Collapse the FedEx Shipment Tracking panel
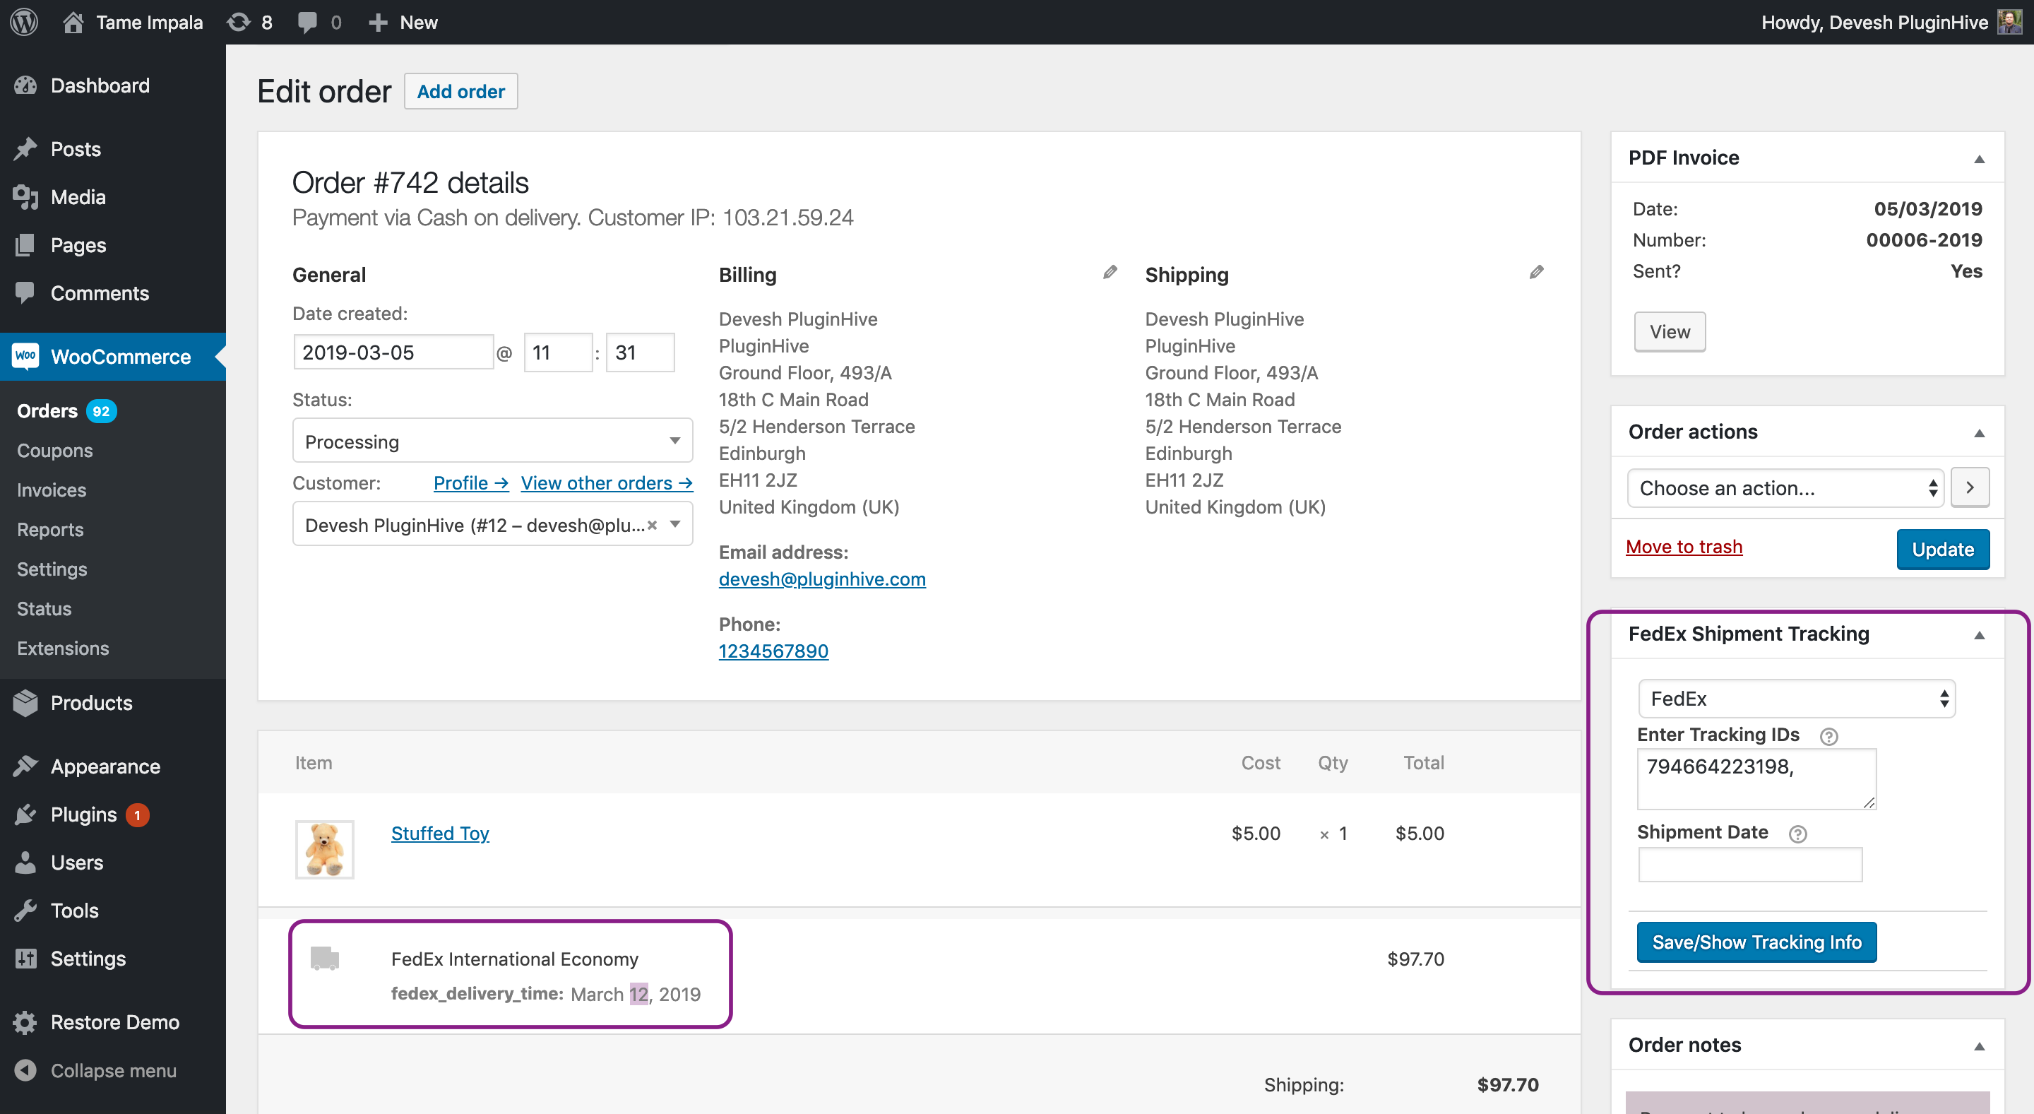2034x1114 pixels. [1978, 635]
